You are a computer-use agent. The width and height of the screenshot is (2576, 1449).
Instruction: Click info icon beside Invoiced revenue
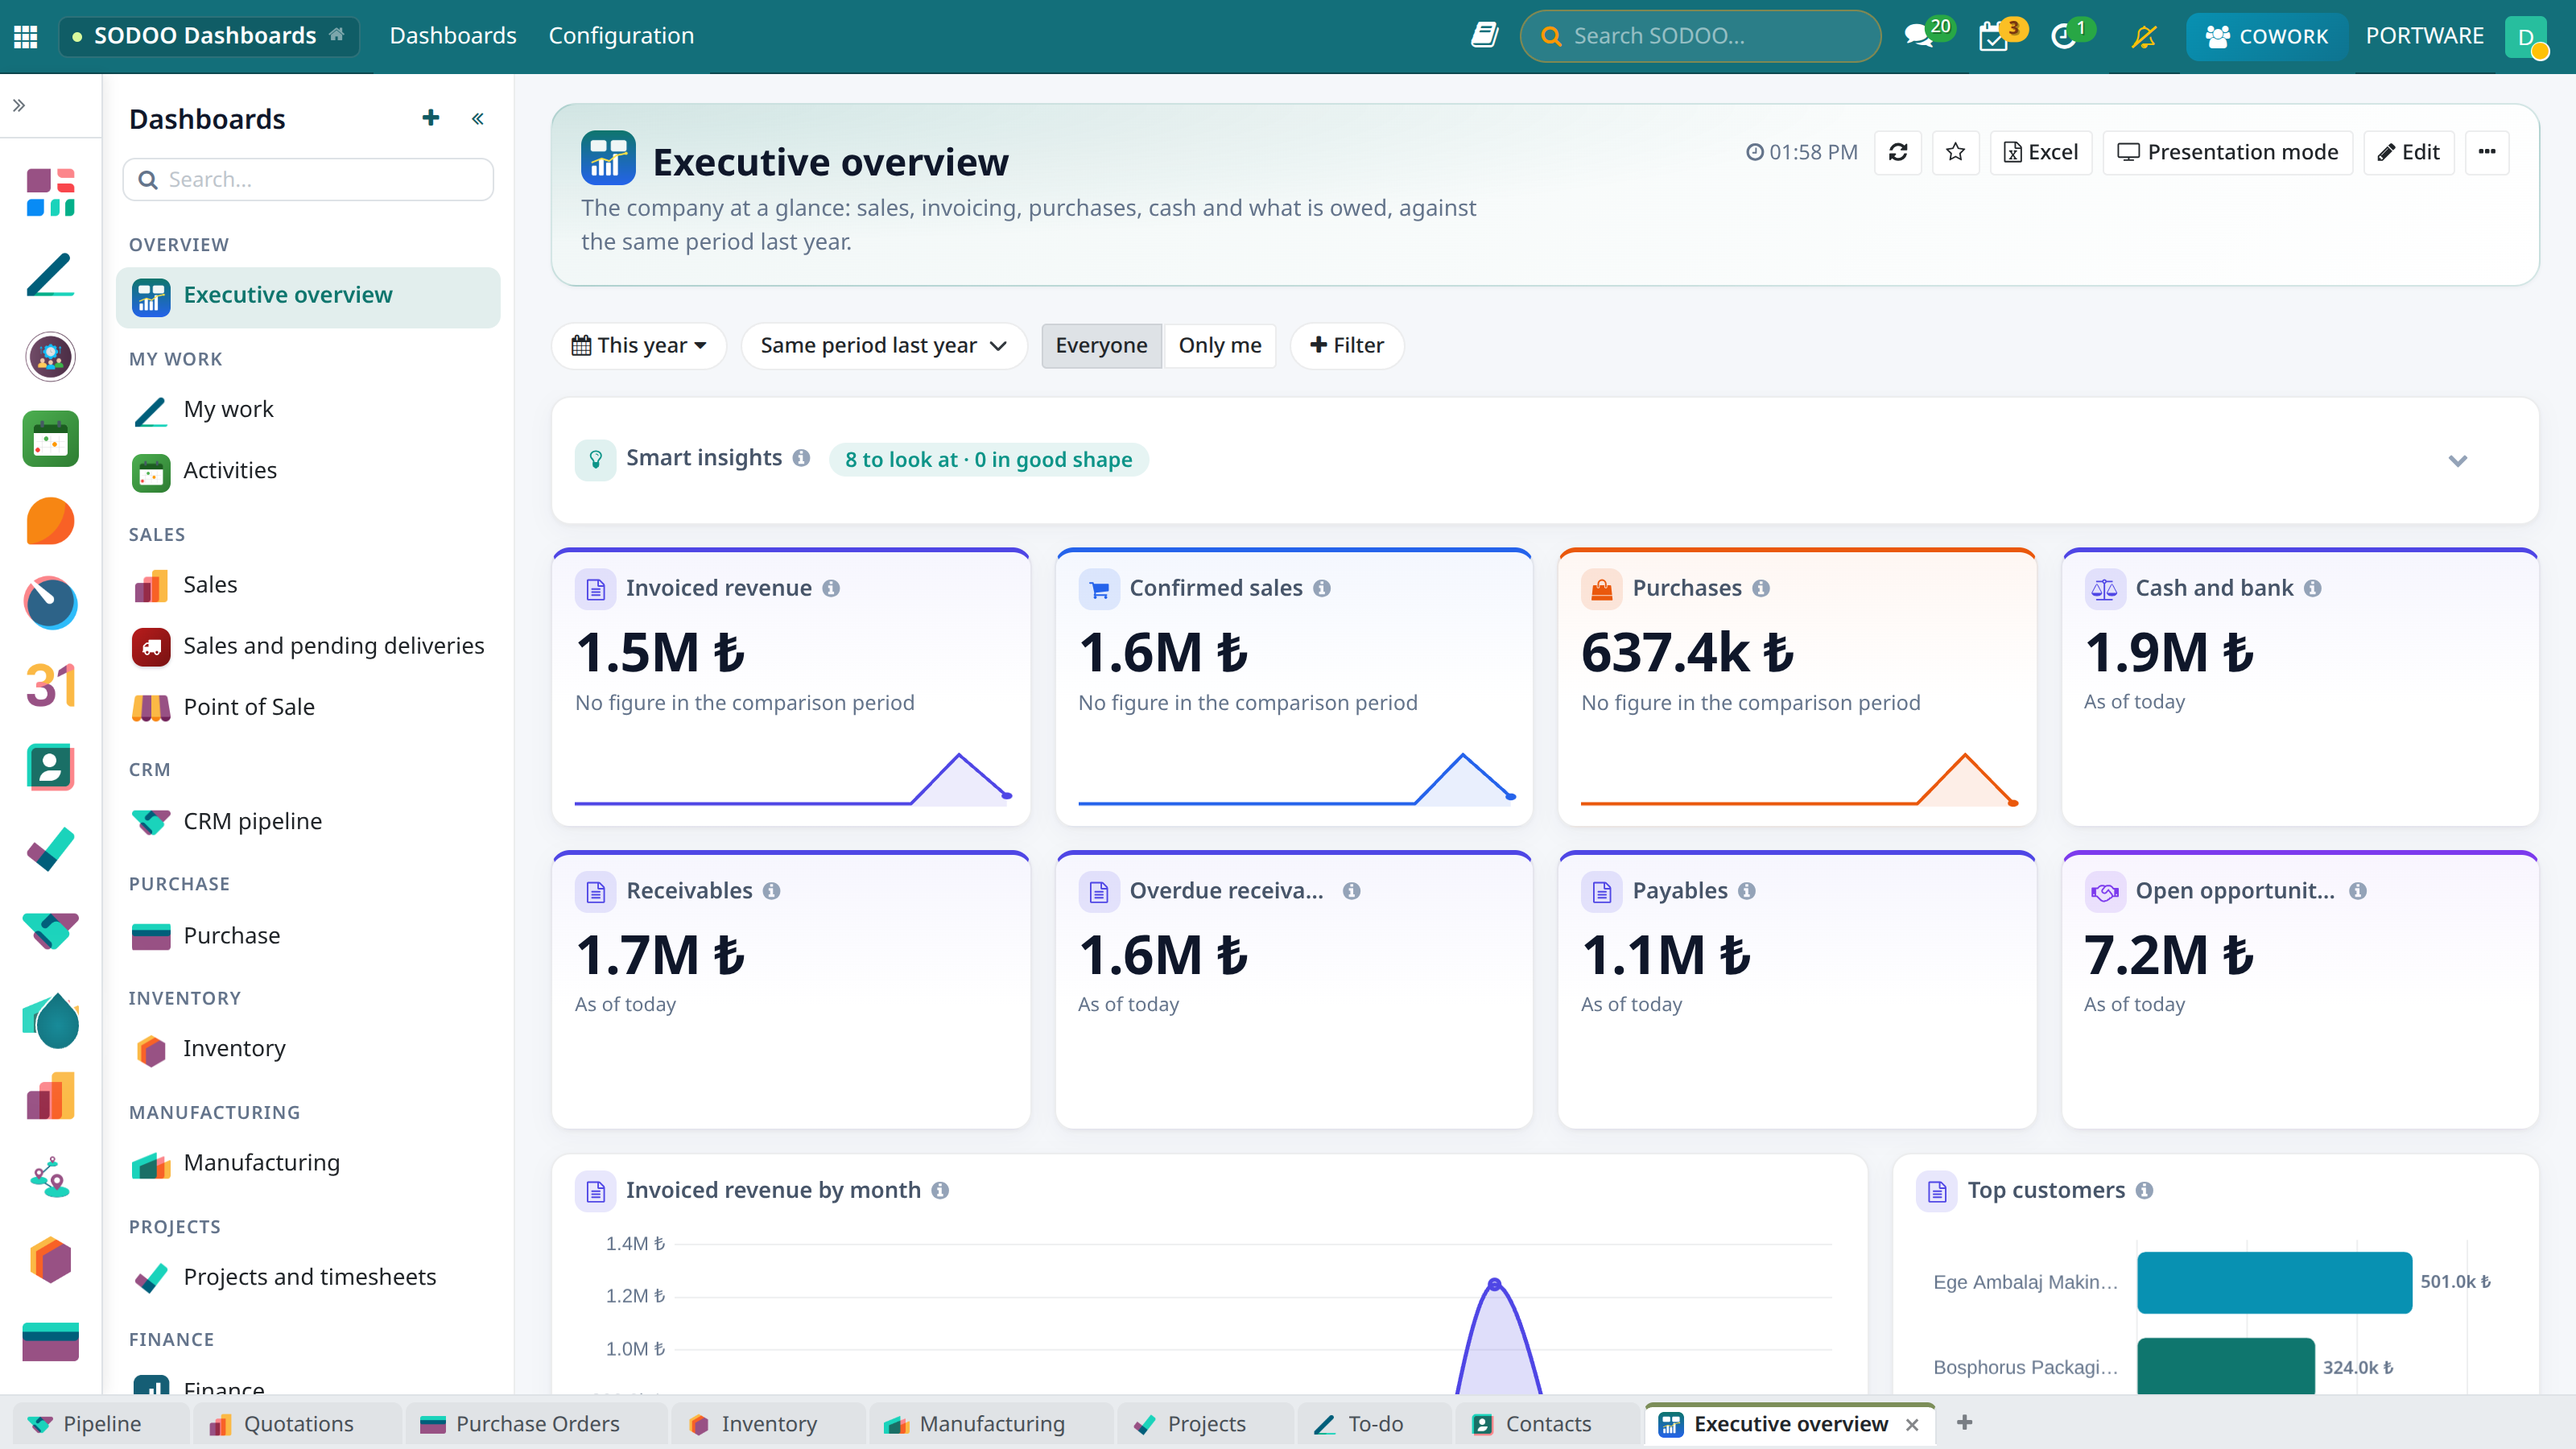831,588
